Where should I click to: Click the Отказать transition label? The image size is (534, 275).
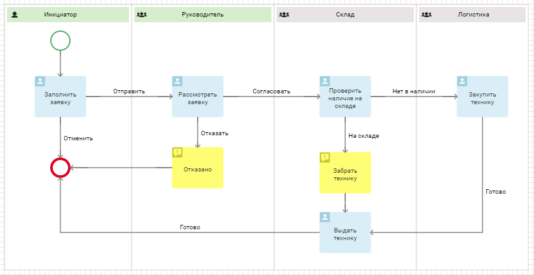(x=215, y=133)
